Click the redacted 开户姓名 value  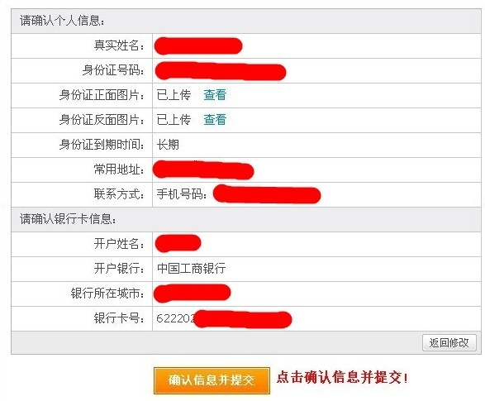coord(178,243)
